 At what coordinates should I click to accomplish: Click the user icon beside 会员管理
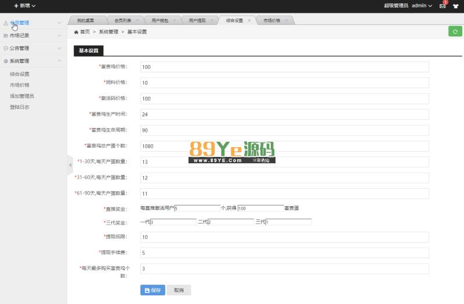pos(6,23)
